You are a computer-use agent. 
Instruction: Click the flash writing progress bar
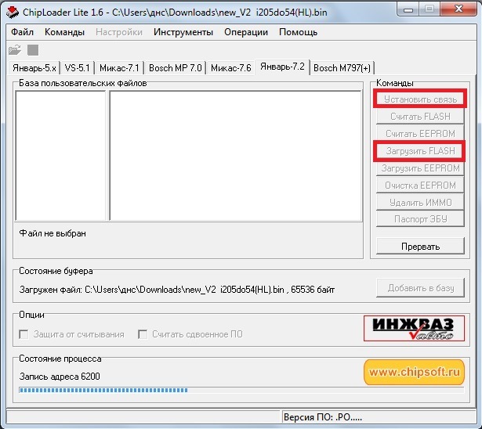[241, 390]
